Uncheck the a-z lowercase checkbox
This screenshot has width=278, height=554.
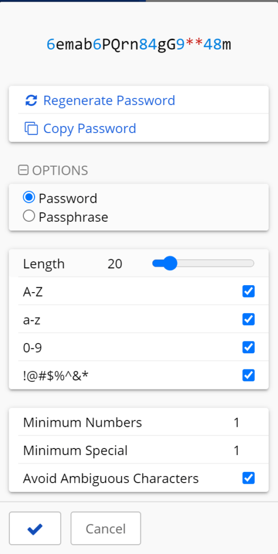tap(248, 319)
